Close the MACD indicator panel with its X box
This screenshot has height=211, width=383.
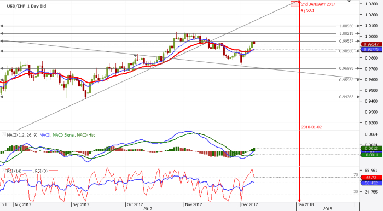click(x=4, y=134)
